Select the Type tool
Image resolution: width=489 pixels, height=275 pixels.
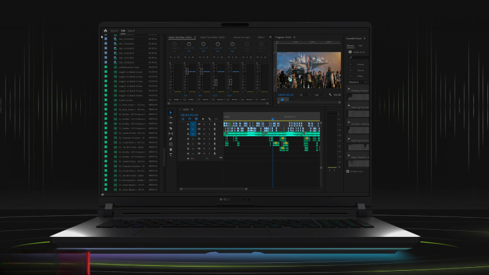(171, 155)
